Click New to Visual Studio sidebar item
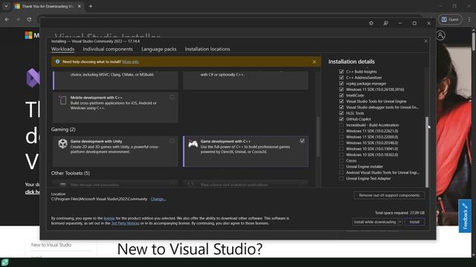476x267 pixels. point(51,245)
